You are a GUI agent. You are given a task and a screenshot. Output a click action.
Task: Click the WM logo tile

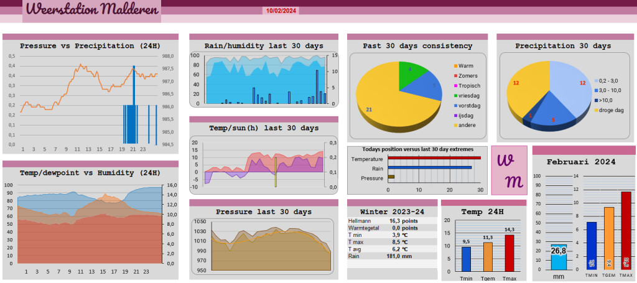[509, 170]
